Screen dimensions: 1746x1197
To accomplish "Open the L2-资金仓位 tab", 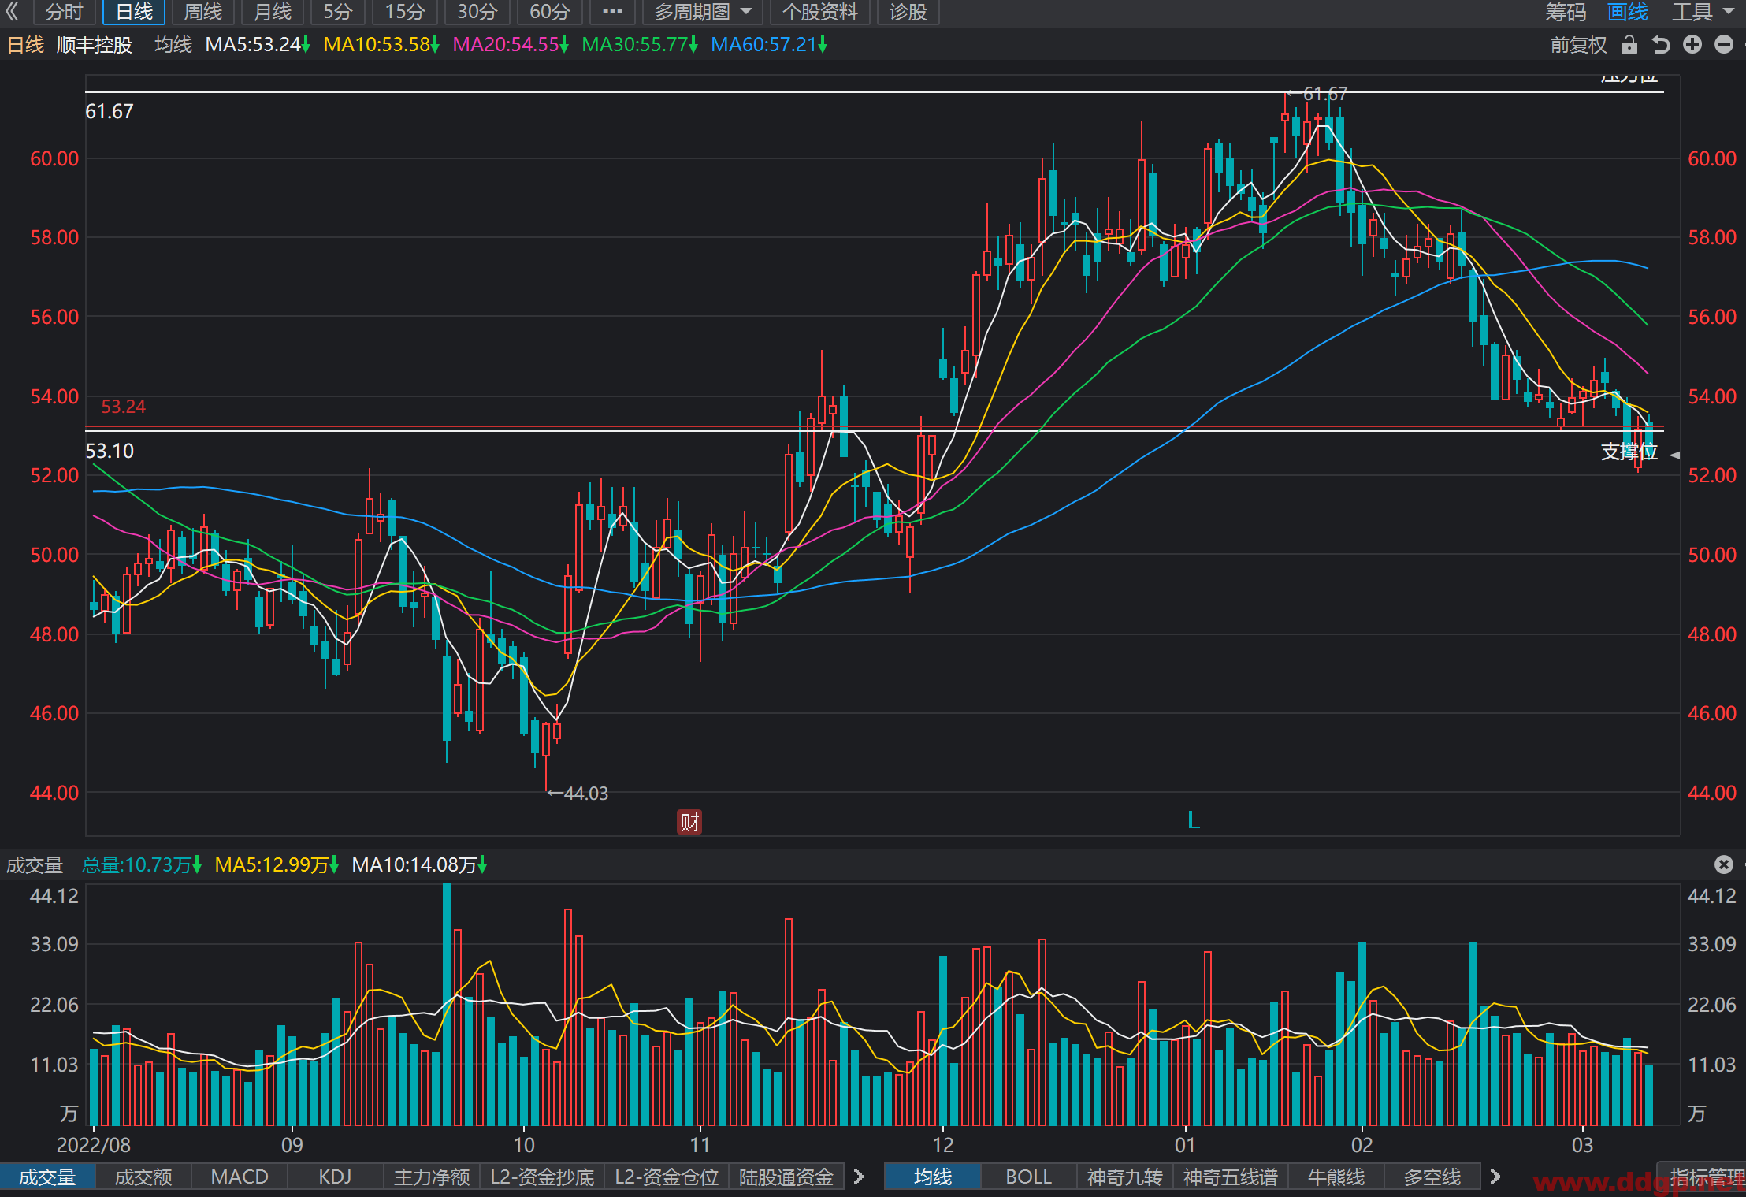I will pos(667,1177).
